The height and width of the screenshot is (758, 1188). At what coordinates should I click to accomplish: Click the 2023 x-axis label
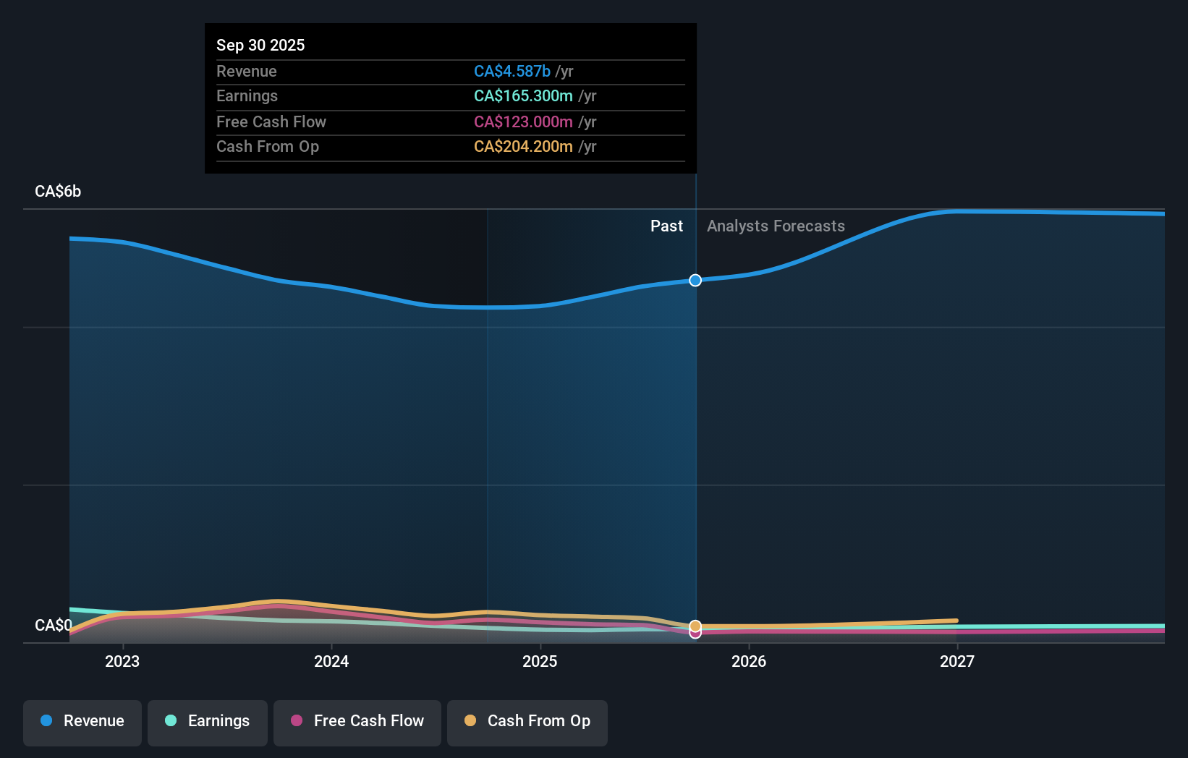click(x=122, y=661)
